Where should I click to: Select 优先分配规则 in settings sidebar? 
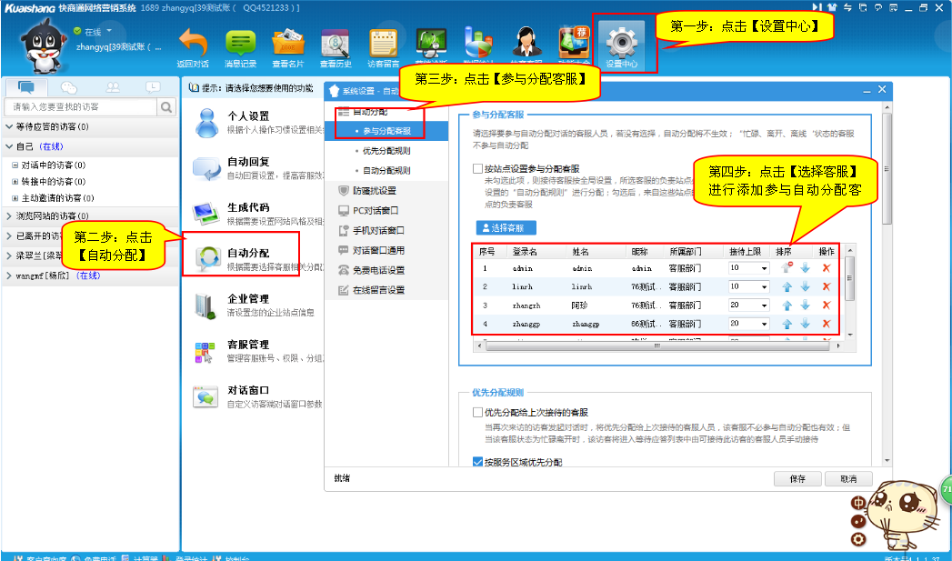(x=386, y=151)
